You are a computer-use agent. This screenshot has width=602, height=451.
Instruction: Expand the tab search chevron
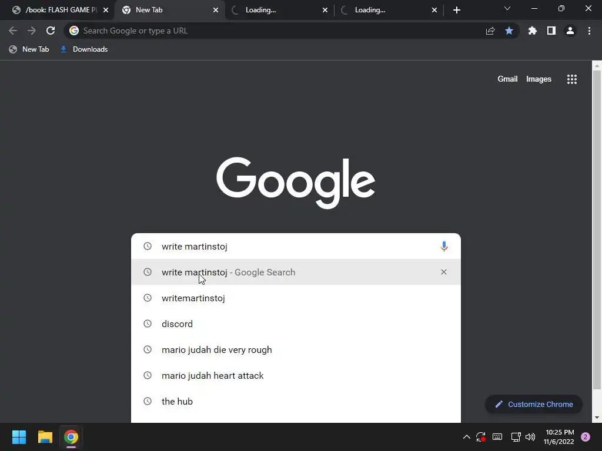507,8
